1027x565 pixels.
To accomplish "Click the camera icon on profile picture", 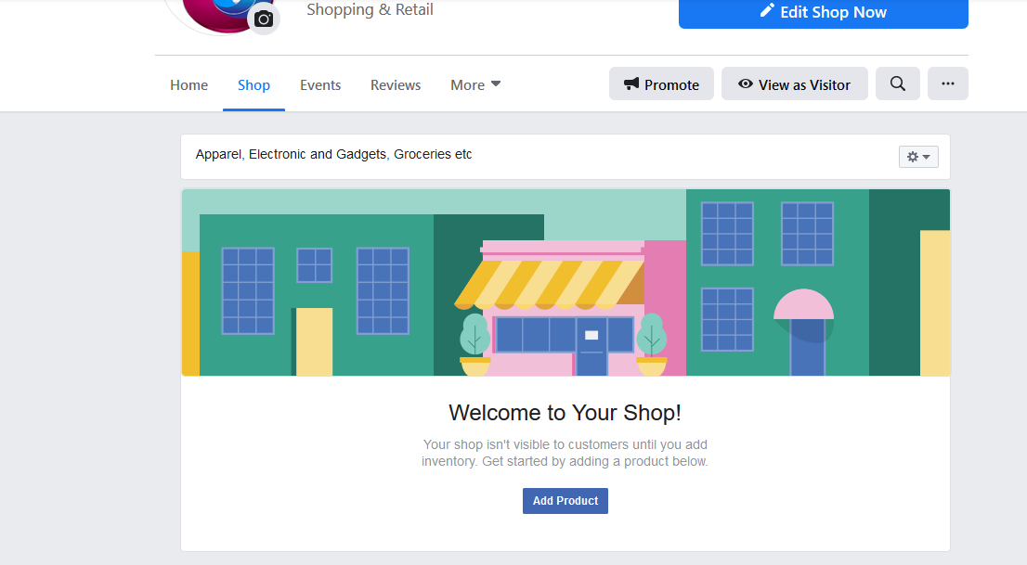I will point(264,19).
